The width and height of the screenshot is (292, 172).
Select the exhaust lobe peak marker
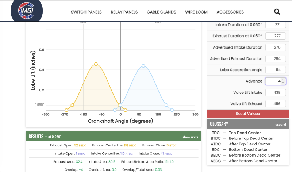click(x=96, y=64)
